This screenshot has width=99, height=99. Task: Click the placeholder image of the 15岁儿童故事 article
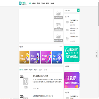(25, 82)
